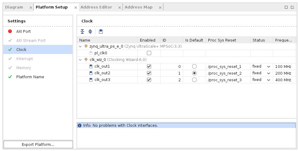Screen dimensions: 298x151
Task: Click the clk_wiz_0 IP block icon
Action: point(86,60)
